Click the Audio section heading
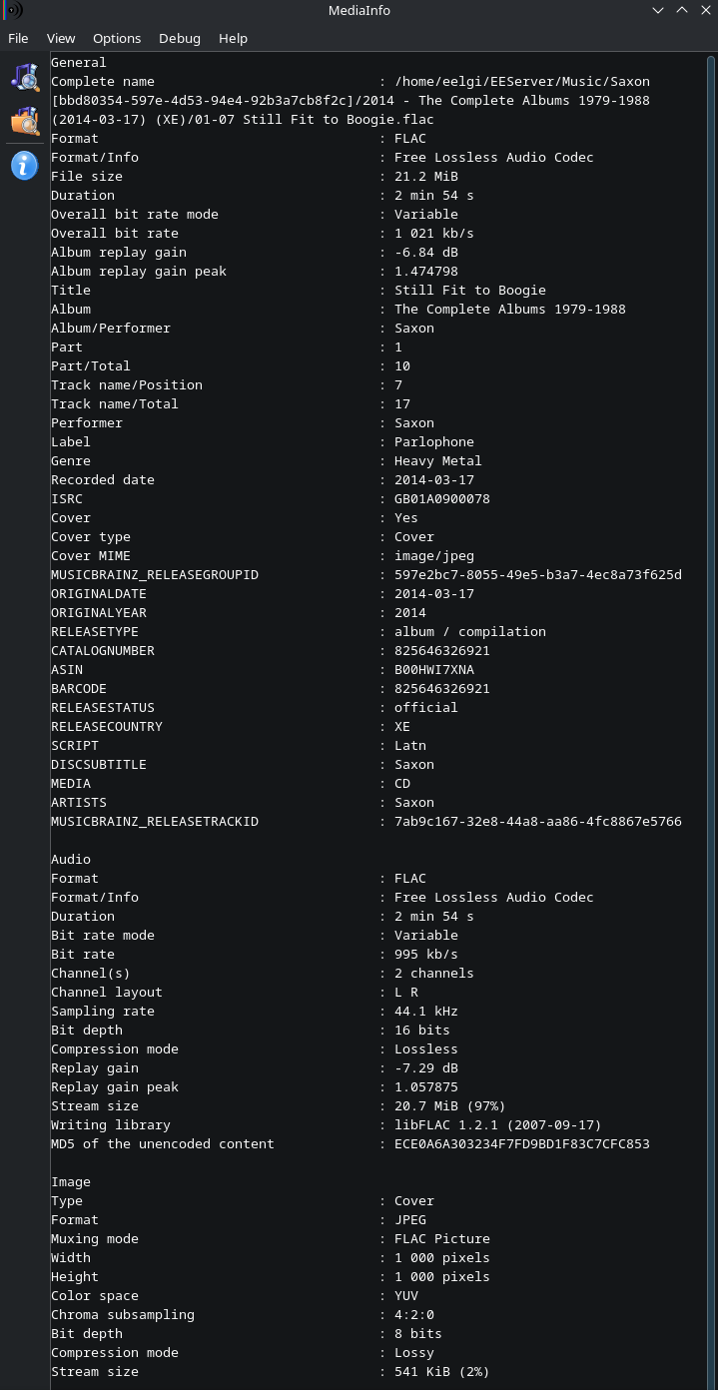 pyautogui.click(x=71, y=859)
